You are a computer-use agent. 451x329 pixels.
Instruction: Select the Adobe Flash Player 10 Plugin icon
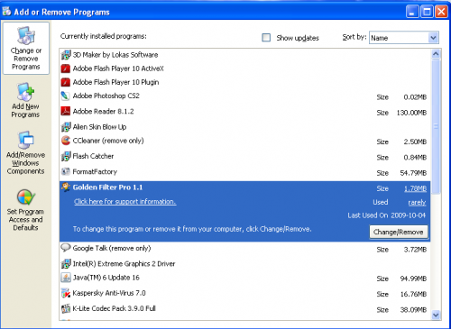coord(66,82)
